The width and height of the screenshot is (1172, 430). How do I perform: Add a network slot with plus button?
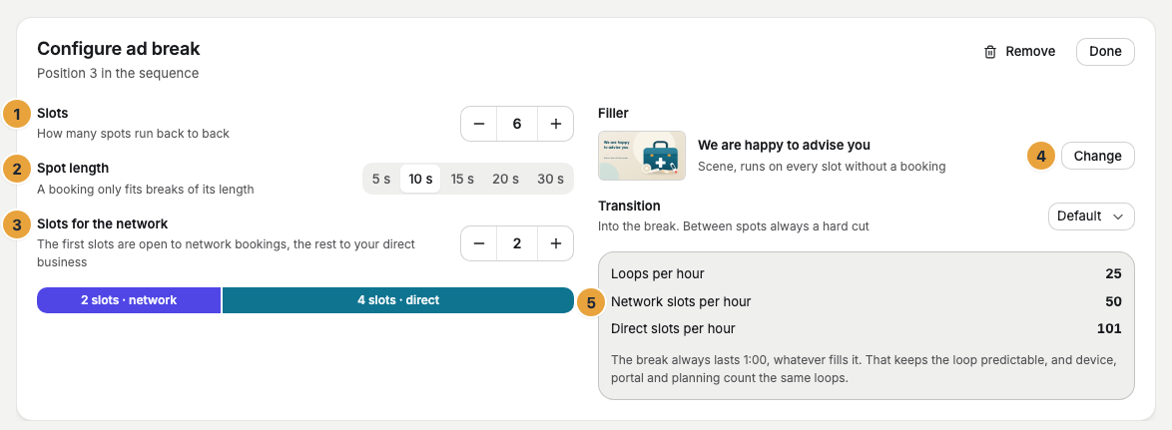(x=555, y=243)
